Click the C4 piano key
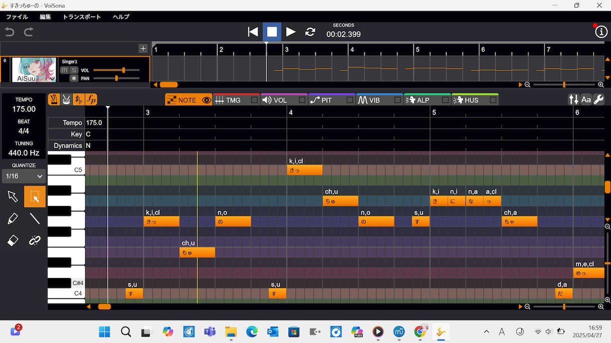Viewport: 611px width, 343px height. click(66, 293)
